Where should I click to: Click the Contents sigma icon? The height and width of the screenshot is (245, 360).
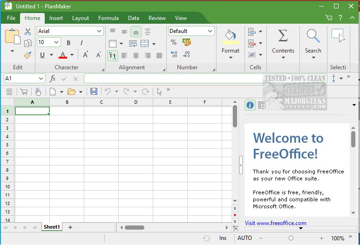coord(283,35)
